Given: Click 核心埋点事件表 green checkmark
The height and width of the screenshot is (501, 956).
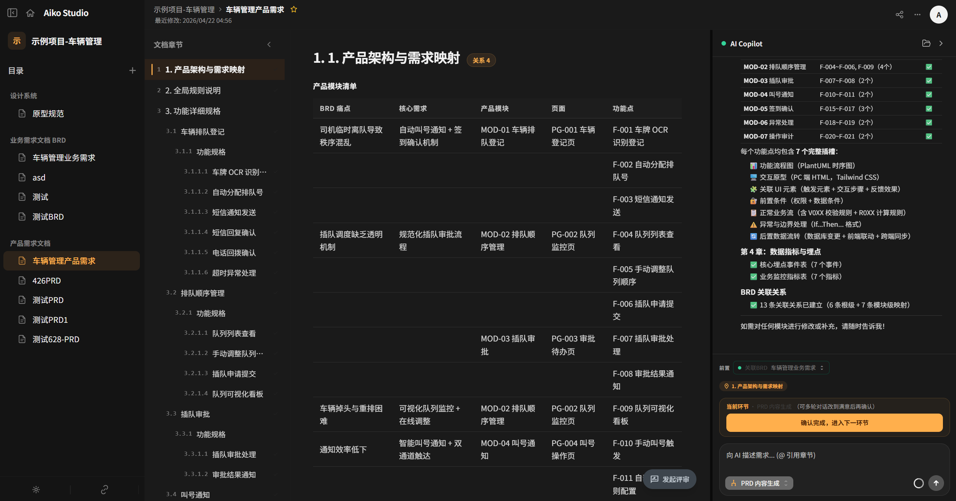Looking at the screenshot, I should click(x=753, y=265).
